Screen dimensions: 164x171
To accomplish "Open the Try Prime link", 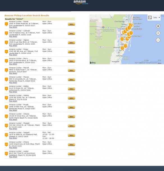I will pyautogui.click(x=85, y=3).
